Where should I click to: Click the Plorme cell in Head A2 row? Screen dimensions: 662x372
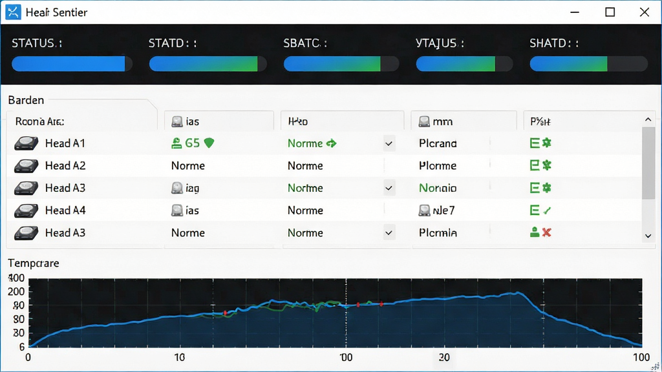click(x=438, y=166)
